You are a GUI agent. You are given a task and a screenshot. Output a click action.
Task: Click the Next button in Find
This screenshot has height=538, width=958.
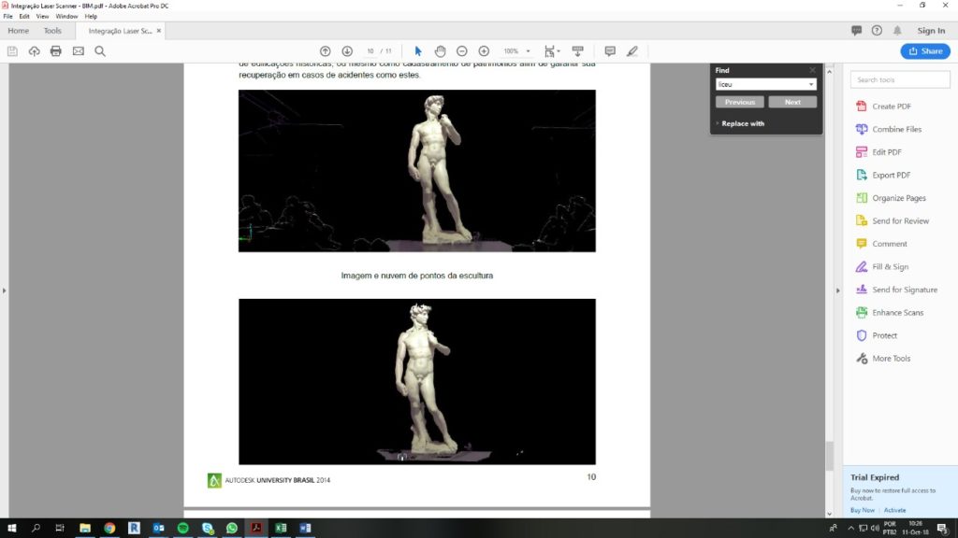point(792,102)
